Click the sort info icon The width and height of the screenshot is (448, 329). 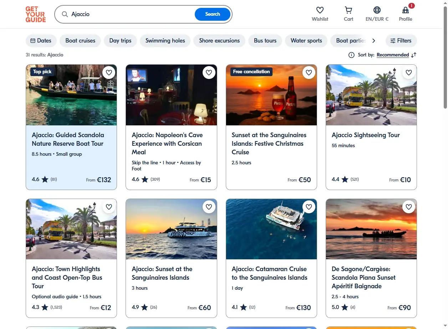pos(351,55)
